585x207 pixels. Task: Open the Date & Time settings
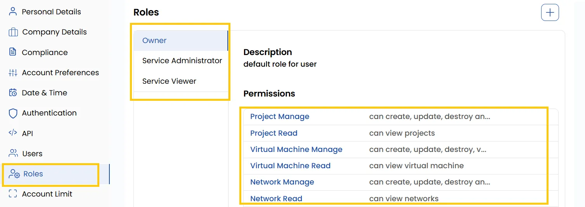coord(45,93)
